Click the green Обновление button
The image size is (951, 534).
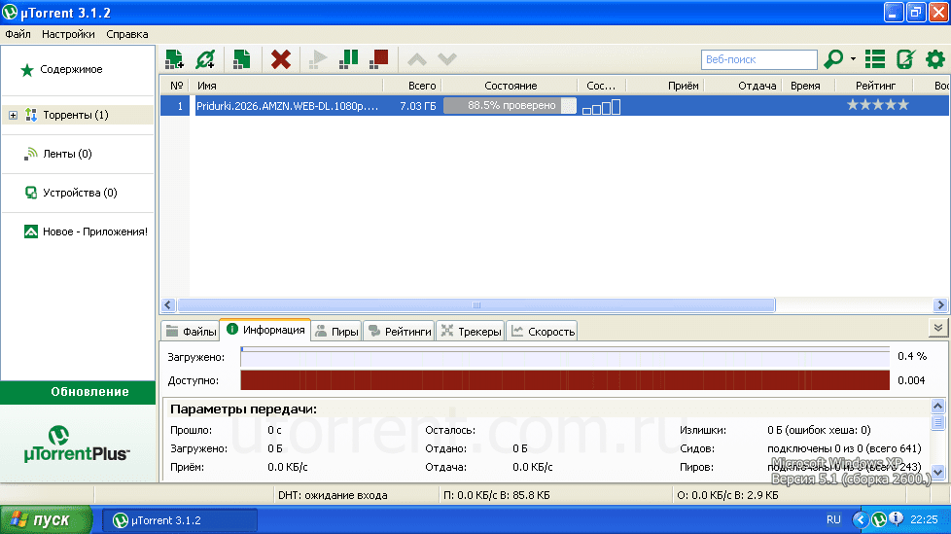[x=78, y=392]
